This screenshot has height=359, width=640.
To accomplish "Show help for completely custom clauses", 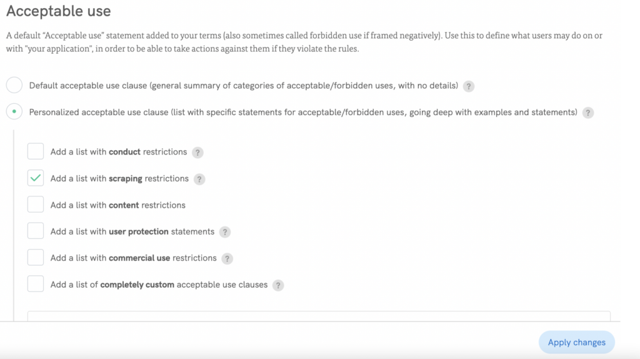I will coord(278,285).
